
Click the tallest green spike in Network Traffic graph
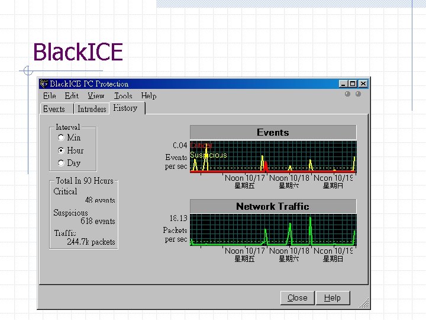tap(310, 230)
